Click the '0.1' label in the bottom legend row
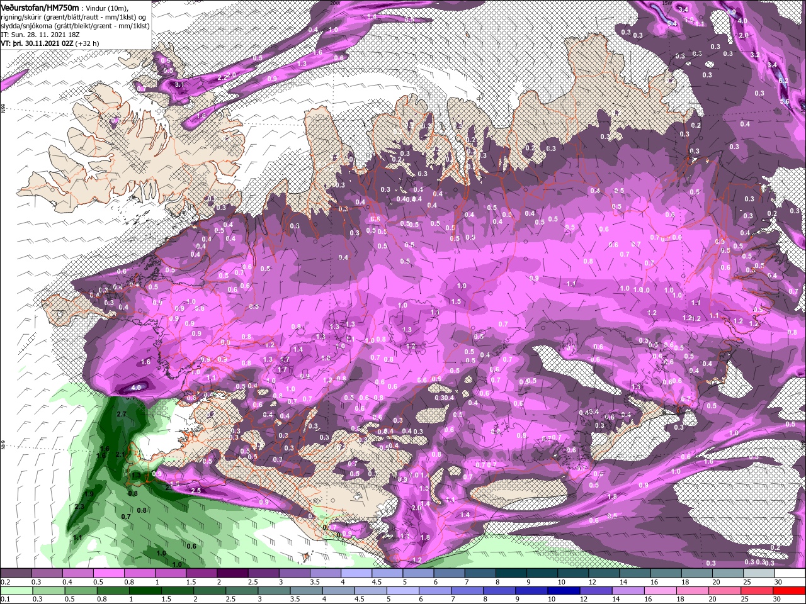806x604 pixels. tap(6, 600)
